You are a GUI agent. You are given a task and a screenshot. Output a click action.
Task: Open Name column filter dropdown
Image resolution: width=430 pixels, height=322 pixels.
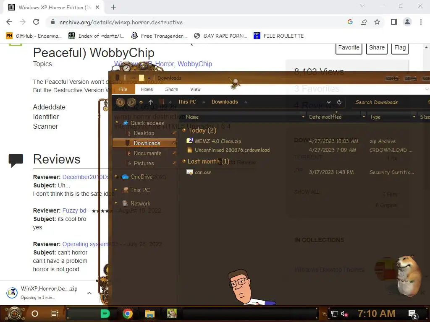coord(303,117)
